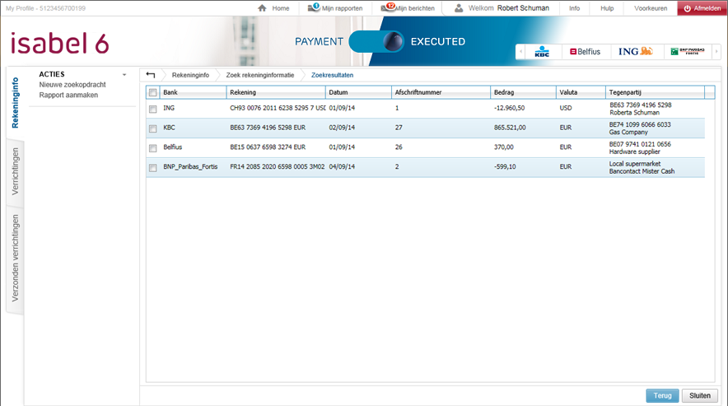The width and height of the screenshot is (728, 406).
Task: Tick the select-all checkbox in table header
Action: [x=152, y=92]
